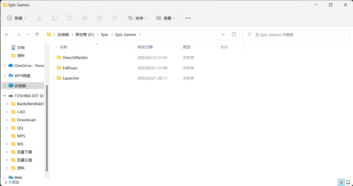Expand the 迅雷下载 folder node
Viewport: 353px width, 186px height.
(7, 152)
